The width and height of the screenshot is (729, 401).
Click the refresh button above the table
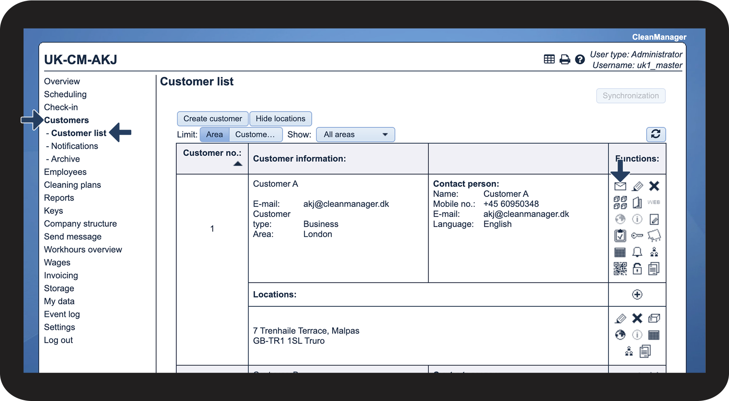coord(656,134)
